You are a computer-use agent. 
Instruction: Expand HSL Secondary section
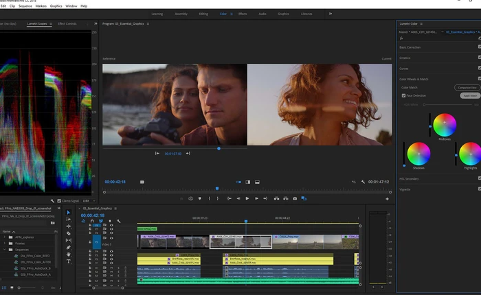[409, 179]
